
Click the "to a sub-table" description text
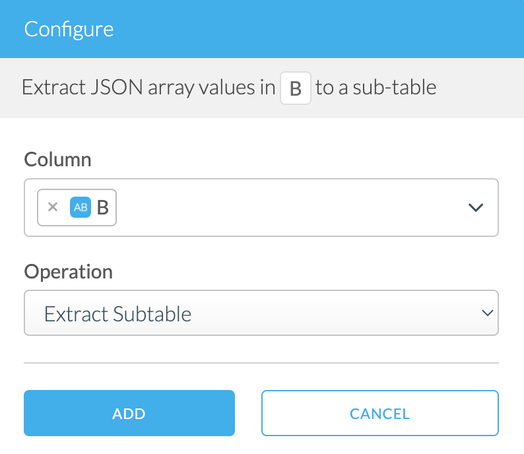(376, 88)
